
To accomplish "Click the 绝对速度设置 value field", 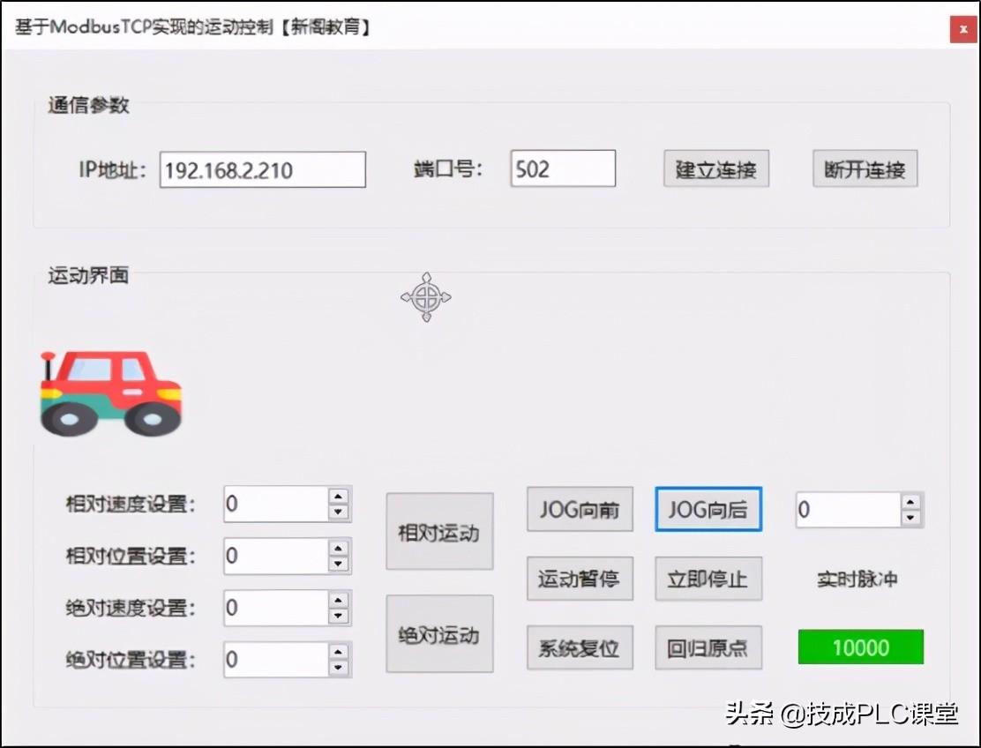I will click(x=276, y=608).
